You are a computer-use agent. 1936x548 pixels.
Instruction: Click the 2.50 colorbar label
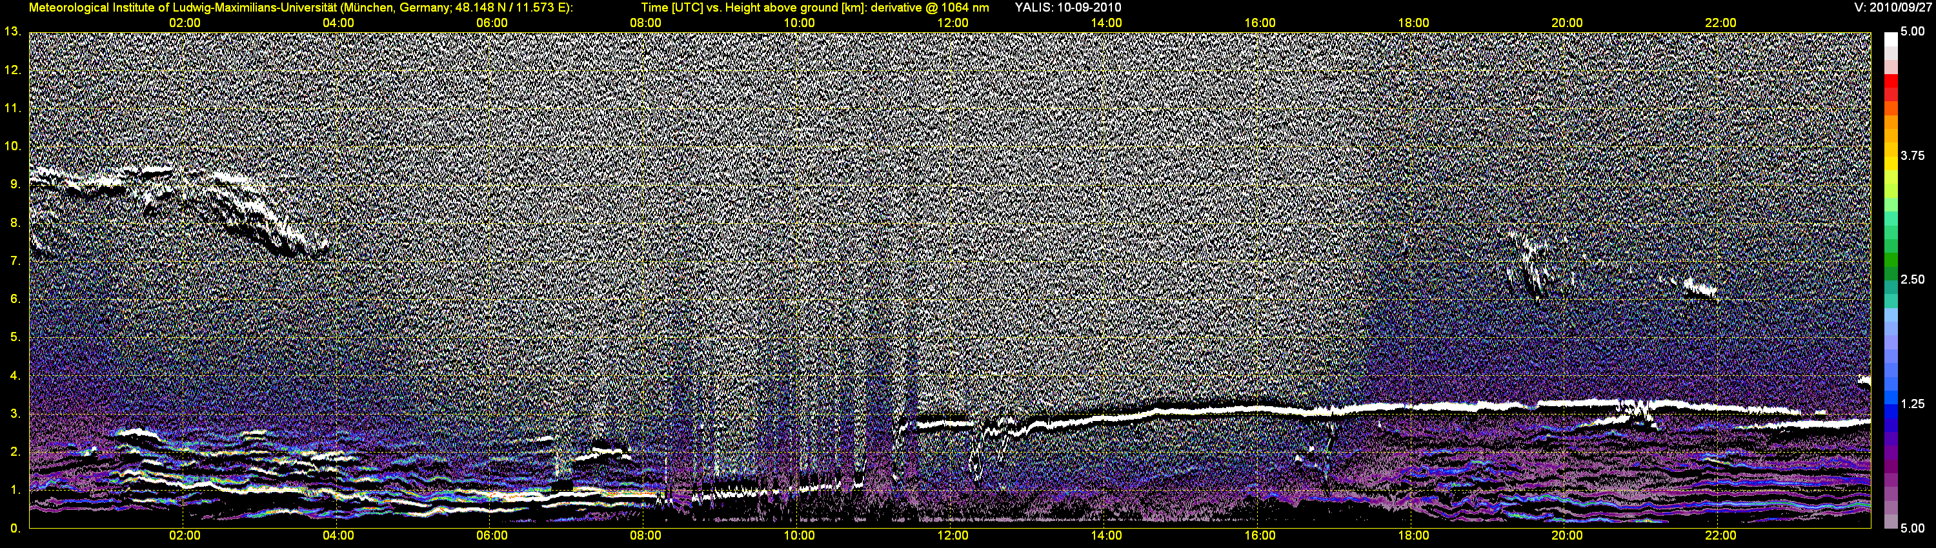[1913, 279]
